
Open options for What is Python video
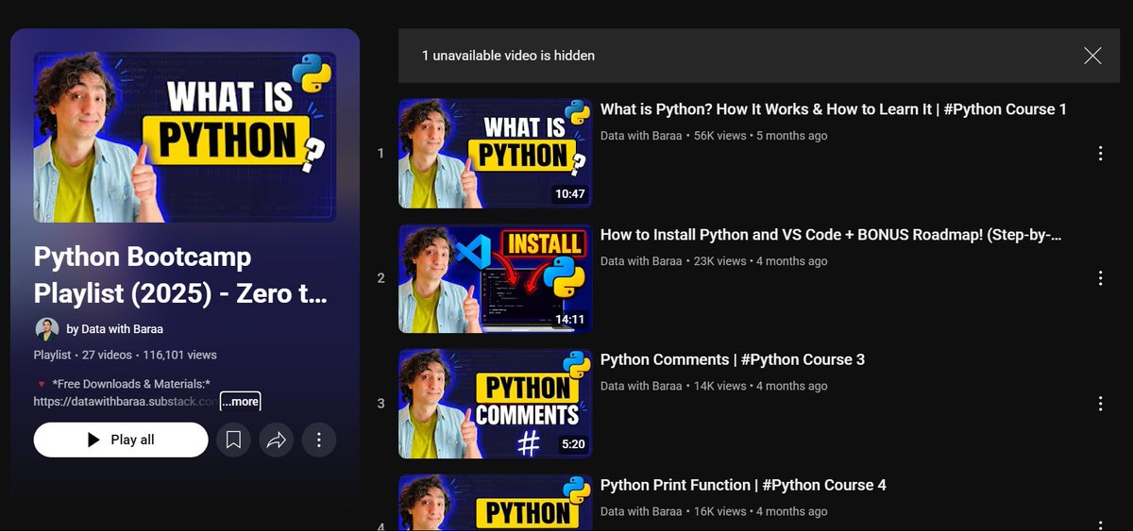[x=1100, y=153]
